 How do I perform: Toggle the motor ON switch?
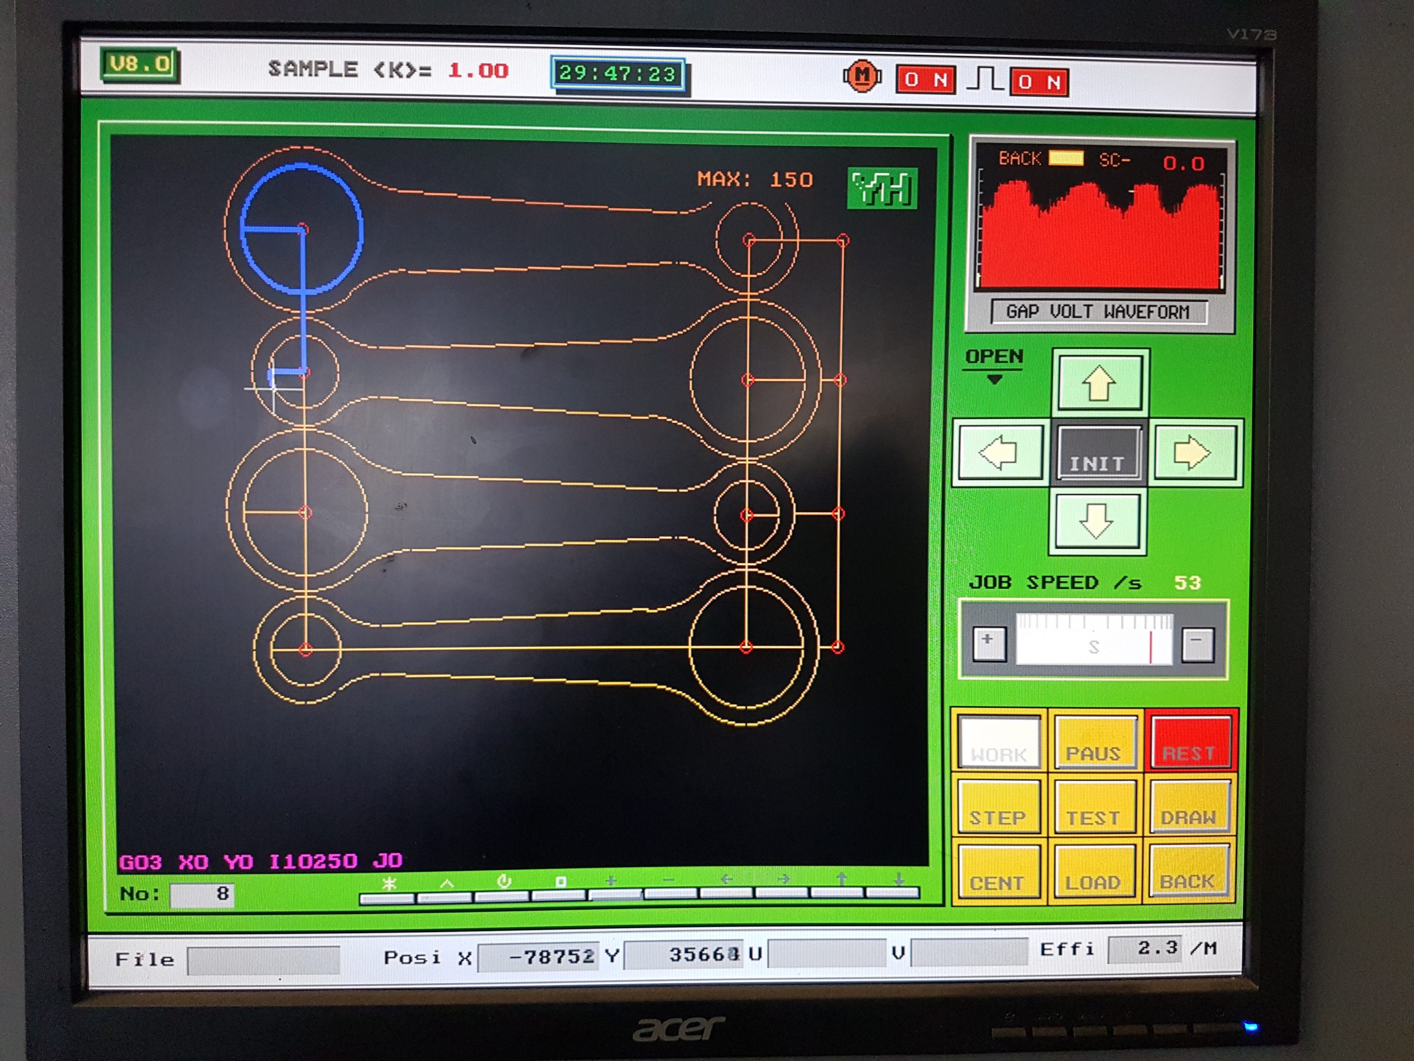tap(926, 80)
